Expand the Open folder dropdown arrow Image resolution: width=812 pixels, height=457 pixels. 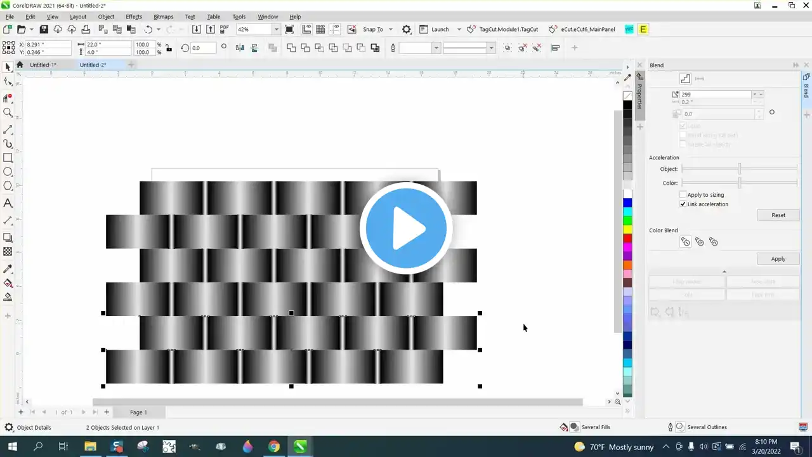pos(31,29)
